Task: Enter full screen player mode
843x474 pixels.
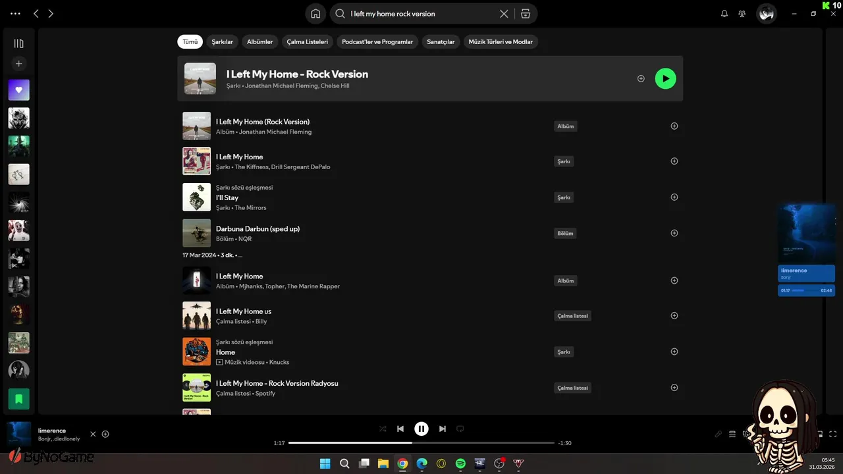Action: [x=833, y=434]
